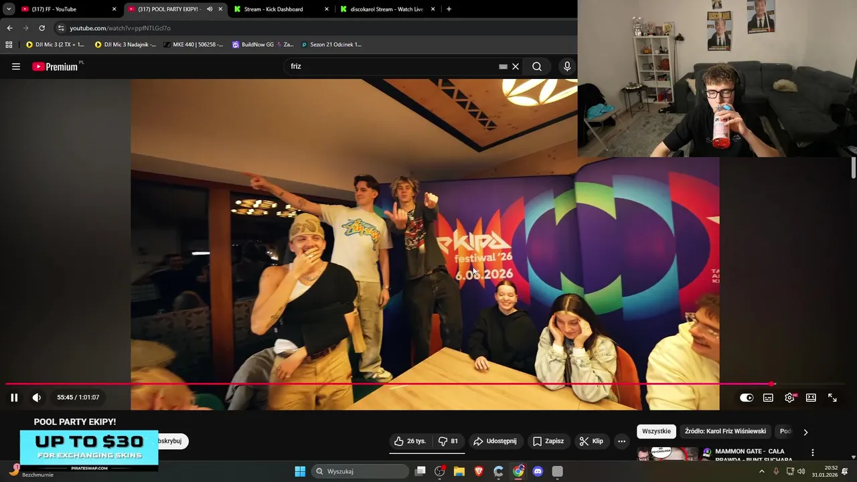Open the player settings gear
Viewport: 857px width, 482px height.
click(789, 398)
